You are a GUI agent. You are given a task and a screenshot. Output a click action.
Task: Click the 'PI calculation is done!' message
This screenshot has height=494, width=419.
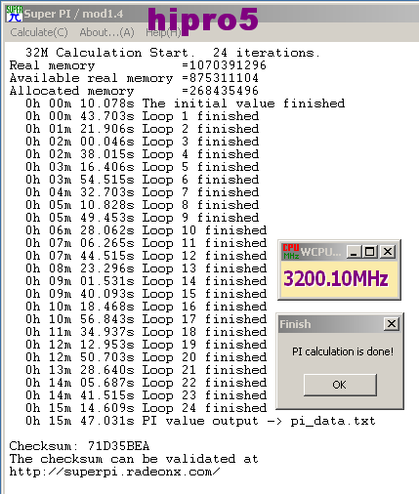tap(343, 351)
